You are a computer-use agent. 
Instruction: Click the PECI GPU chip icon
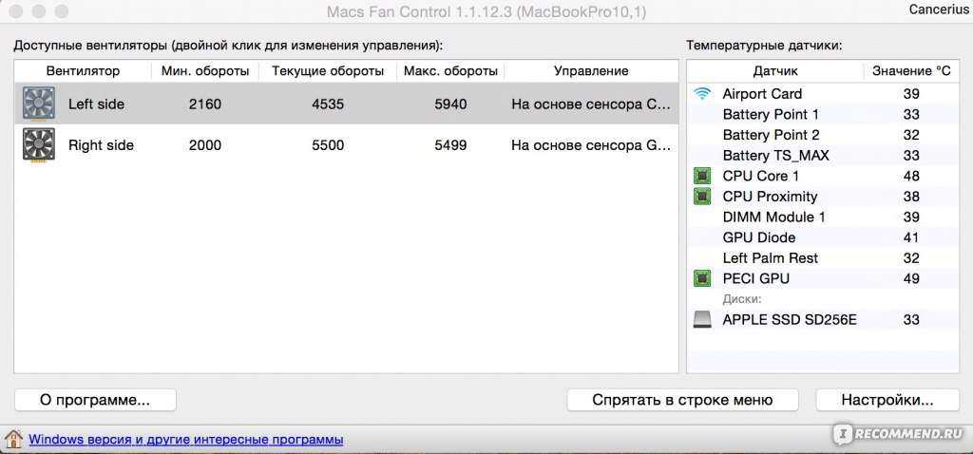[702, 278]
